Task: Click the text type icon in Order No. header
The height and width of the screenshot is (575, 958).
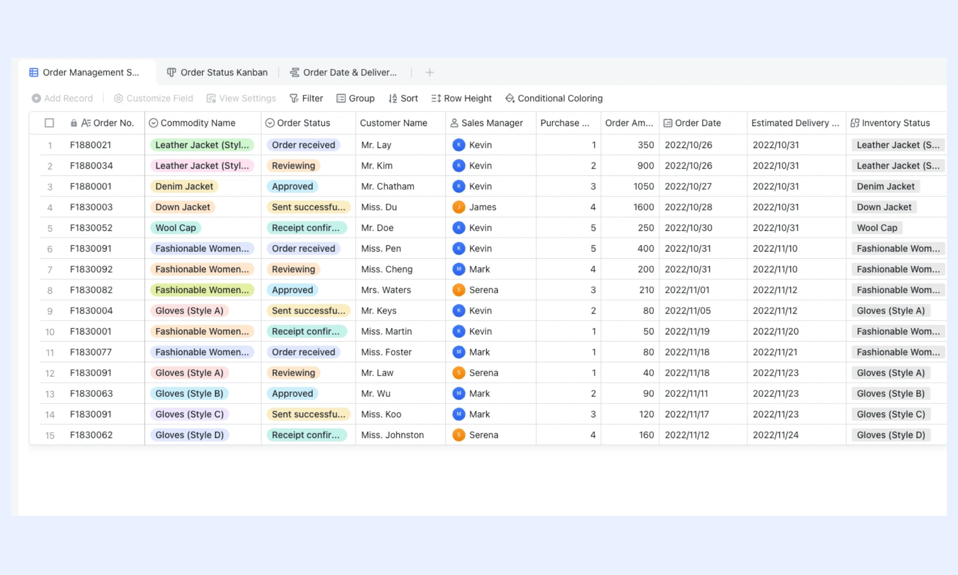Action: pyautogui.click(x=86, y=123)
